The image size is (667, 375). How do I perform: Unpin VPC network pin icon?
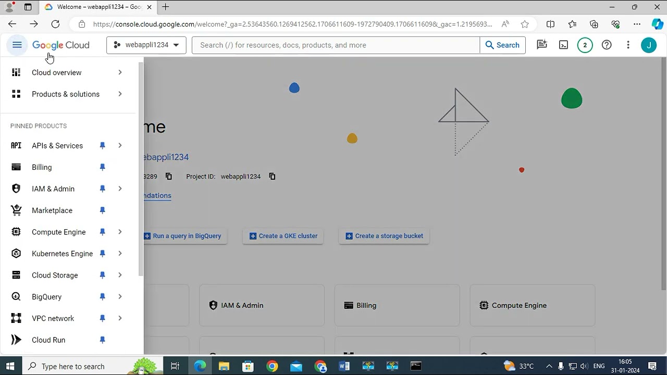click(x=102, y=319)
